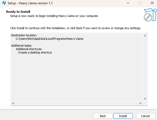Viewport: 157px width, 120px height.
Task: Click the summary box scroll up arrow
Action: [145, 35]
